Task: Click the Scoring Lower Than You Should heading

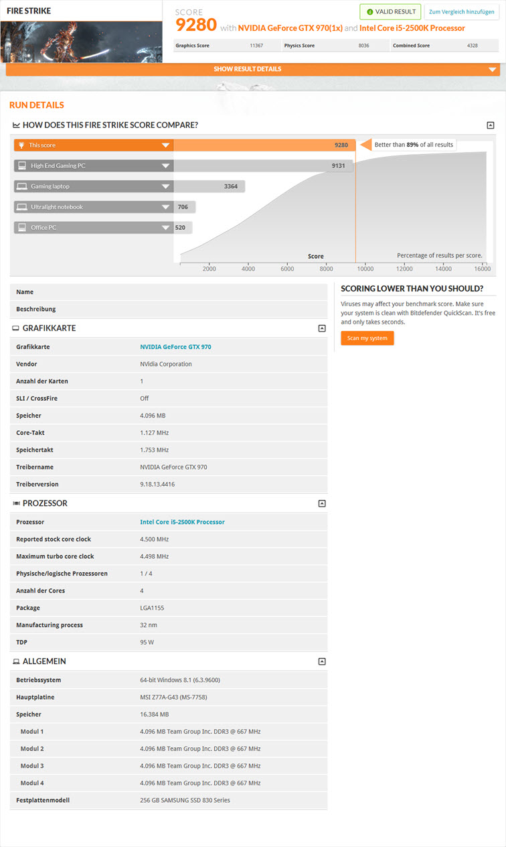Action: 412,289
